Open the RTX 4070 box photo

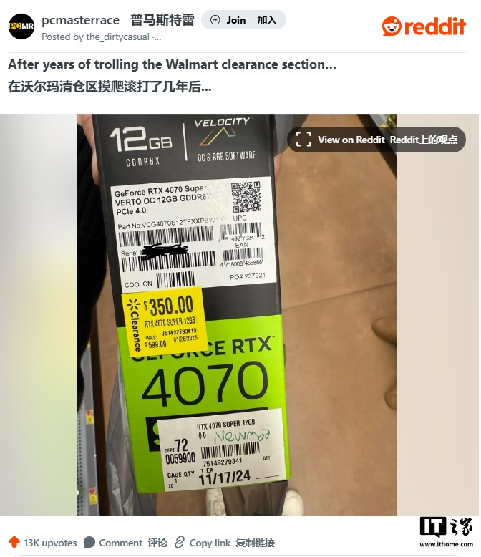pyautogui.click(x=237, y=315)
